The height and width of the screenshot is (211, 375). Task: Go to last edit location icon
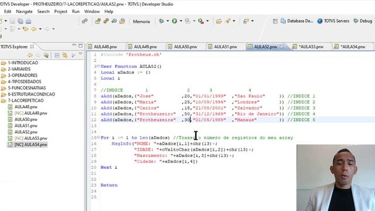[x=25, y=29]
